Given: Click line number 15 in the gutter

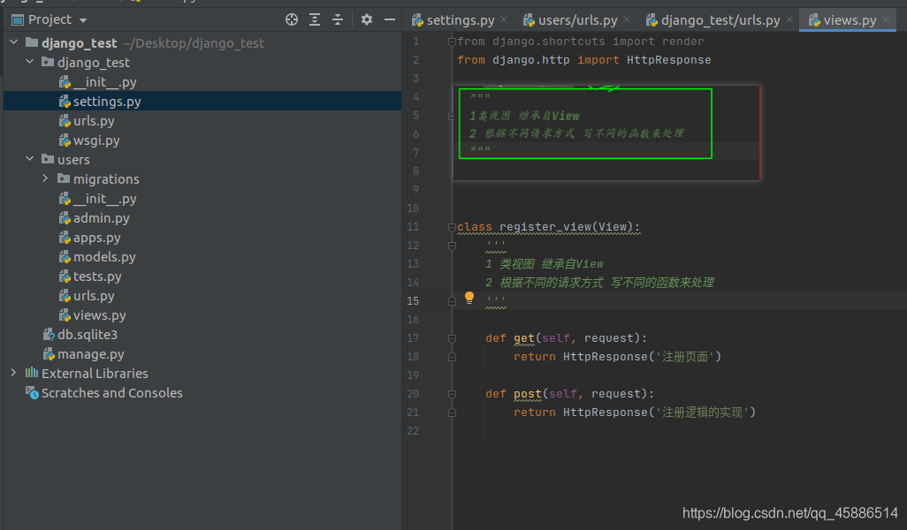Looking at the screenshot, I should pyautogui.click(x=413, y=300).
